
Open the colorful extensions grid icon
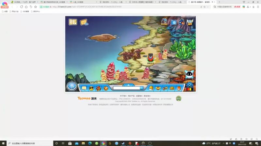[x=244, y=7]
